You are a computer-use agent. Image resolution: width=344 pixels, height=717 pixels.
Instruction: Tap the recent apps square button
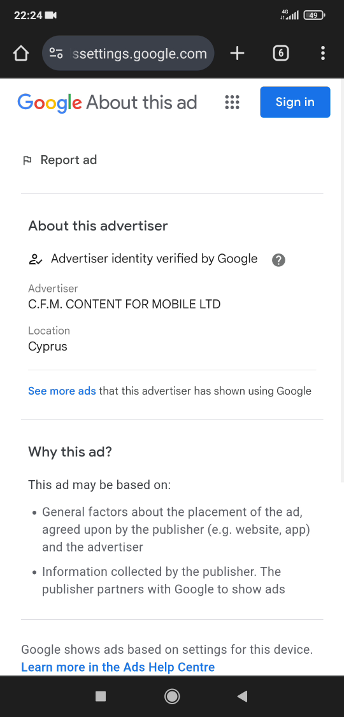coord(101,696)
